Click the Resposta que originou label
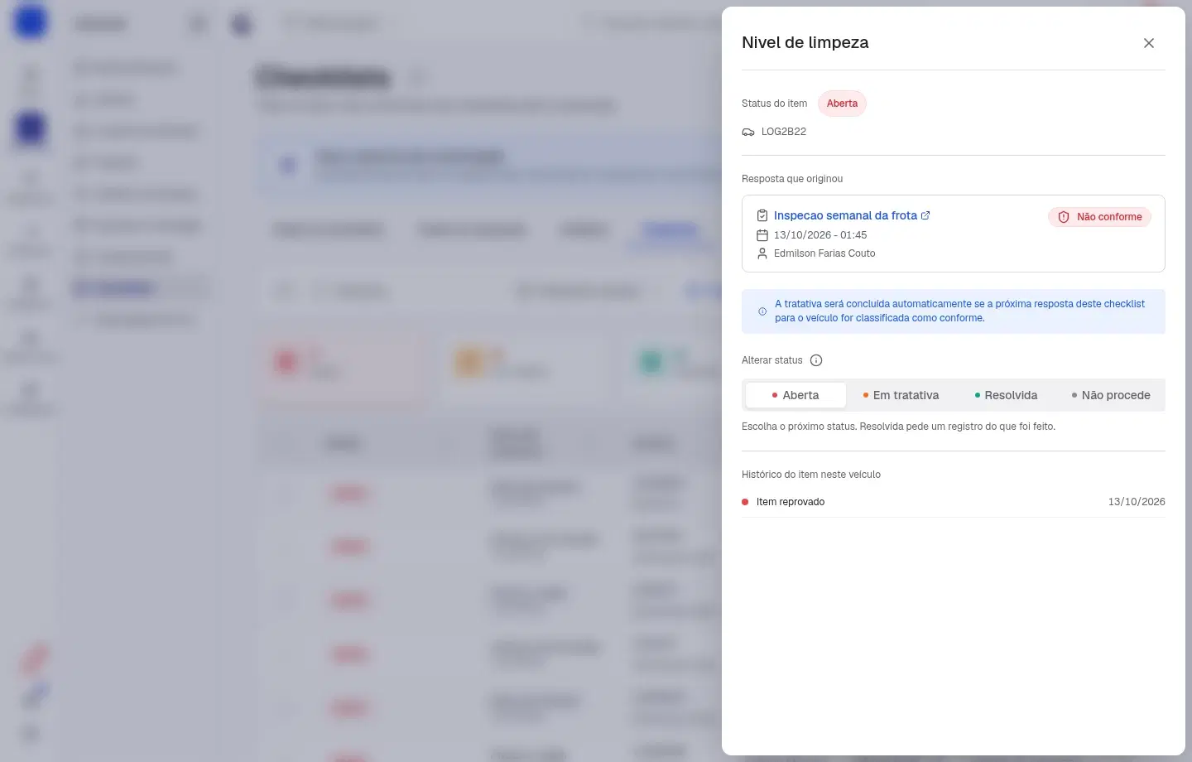This screenshot has height=762, width=1192. tap(792, 179)
